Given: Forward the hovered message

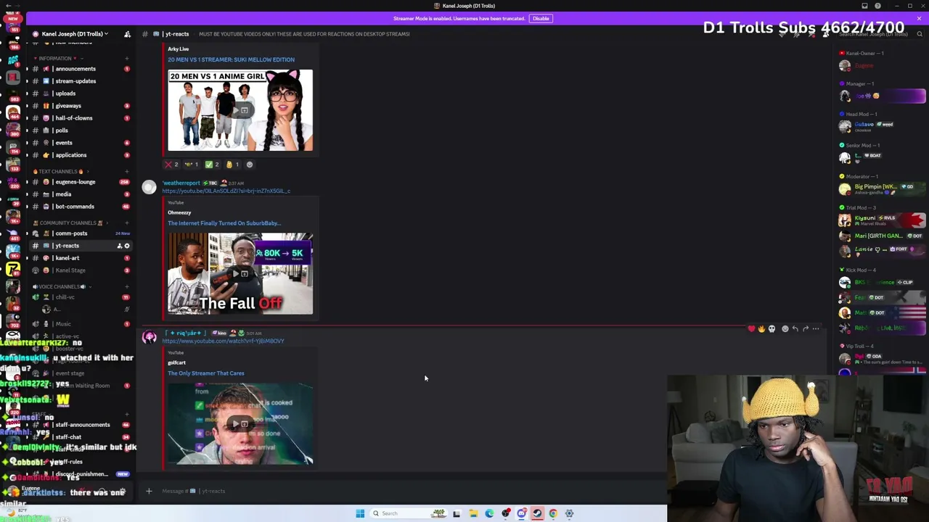Looking at the screenshot, I should (806, 329).
